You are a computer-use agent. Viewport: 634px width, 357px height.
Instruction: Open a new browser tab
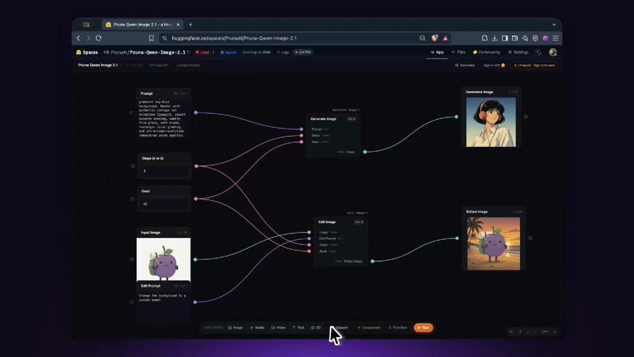(x=191, y=24)
